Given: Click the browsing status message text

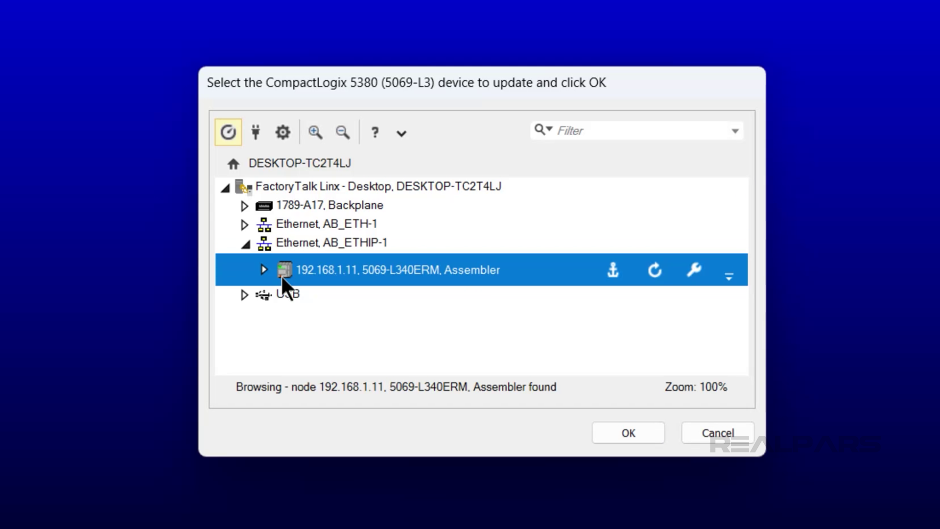Looking at the screenshot, I should click(x=396, y=387).
